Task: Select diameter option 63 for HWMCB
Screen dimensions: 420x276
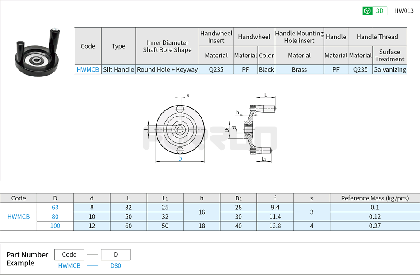Action: click(x=56, y=208)
